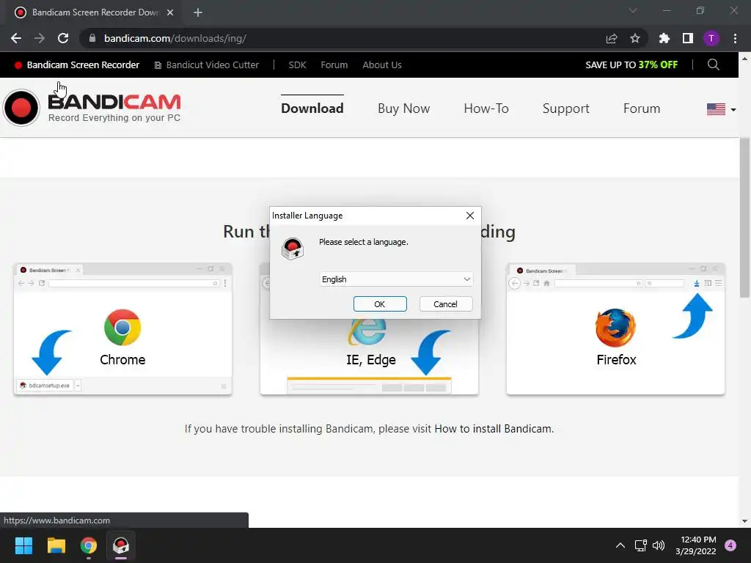Open the Chrome extensions puzzle menu
751x563 pixels.
664,38
